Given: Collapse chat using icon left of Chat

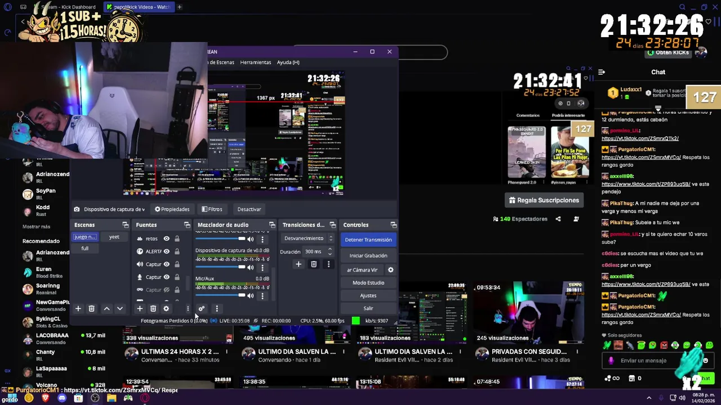Looking at the screenshot, I should tap(602, 72).
